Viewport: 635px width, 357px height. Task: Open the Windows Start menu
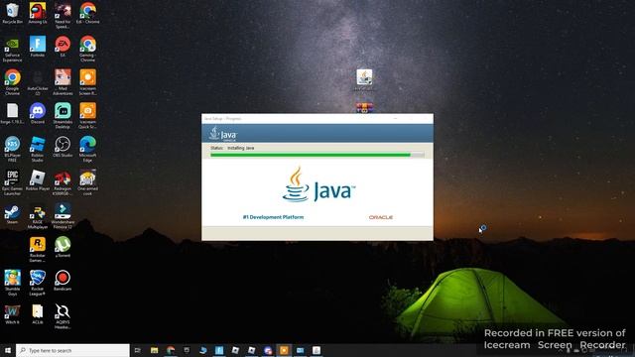(8, 350)
